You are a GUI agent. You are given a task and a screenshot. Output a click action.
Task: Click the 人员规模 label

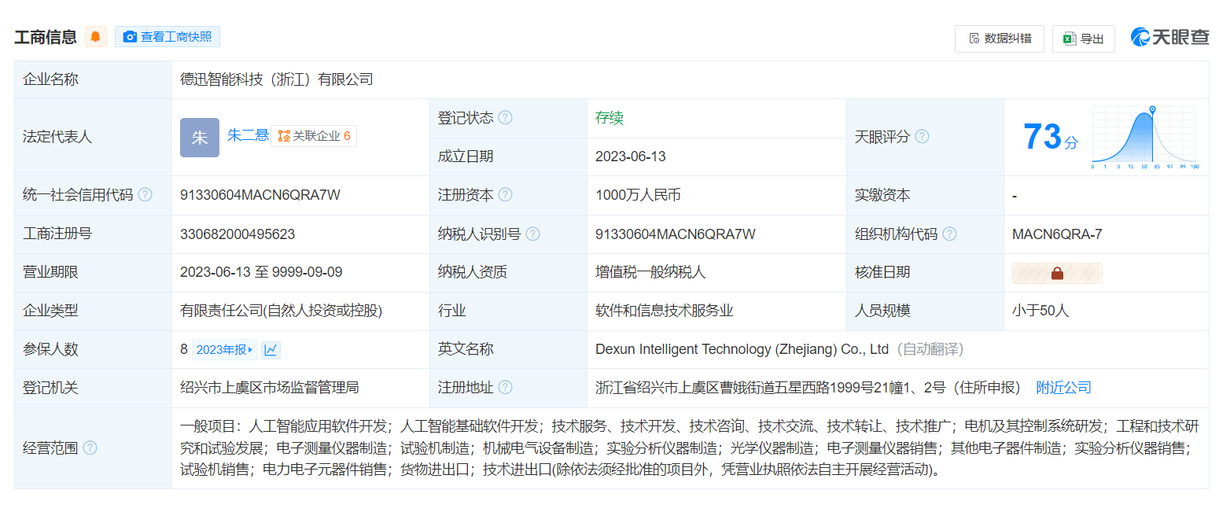(882, 311)
